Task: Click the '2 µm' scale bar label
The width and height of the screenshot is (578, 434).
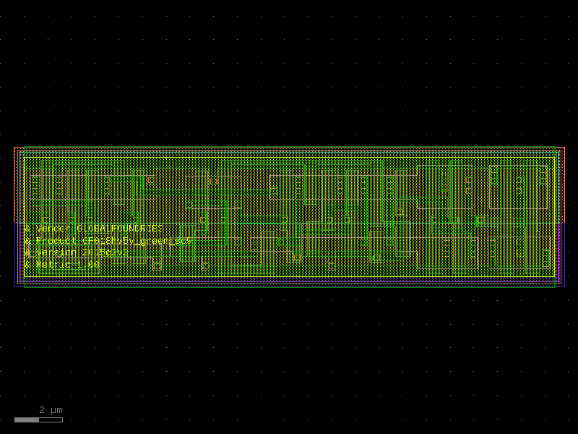Action: click(51, 410)
